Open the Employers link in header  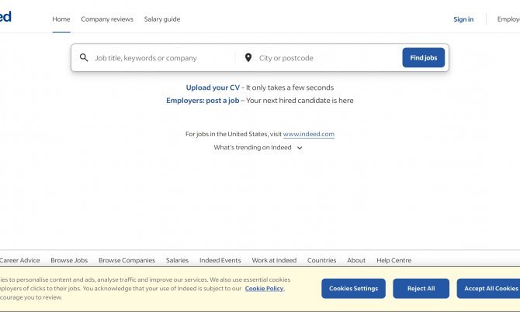tap(508, 19)
